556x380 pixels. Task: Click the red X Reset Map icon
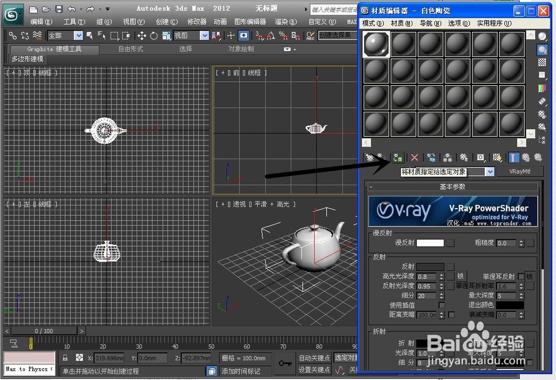414,157
